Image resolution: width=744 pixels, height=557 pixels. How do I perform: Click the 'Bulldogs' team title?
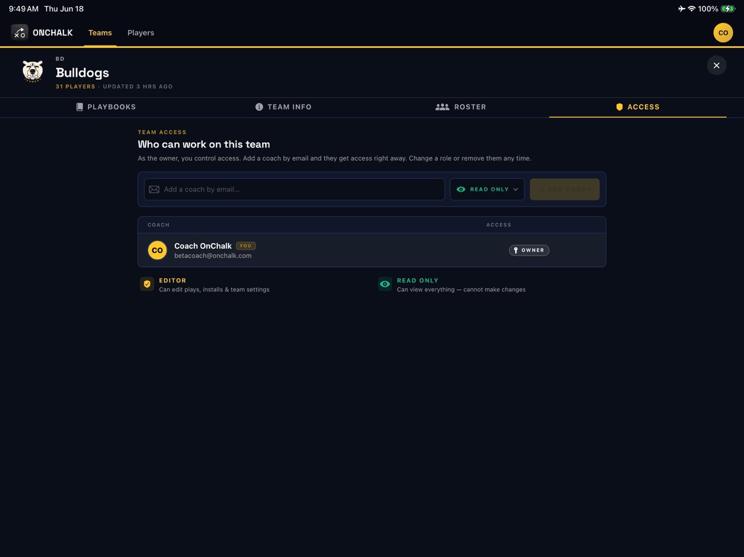[82, 73]
